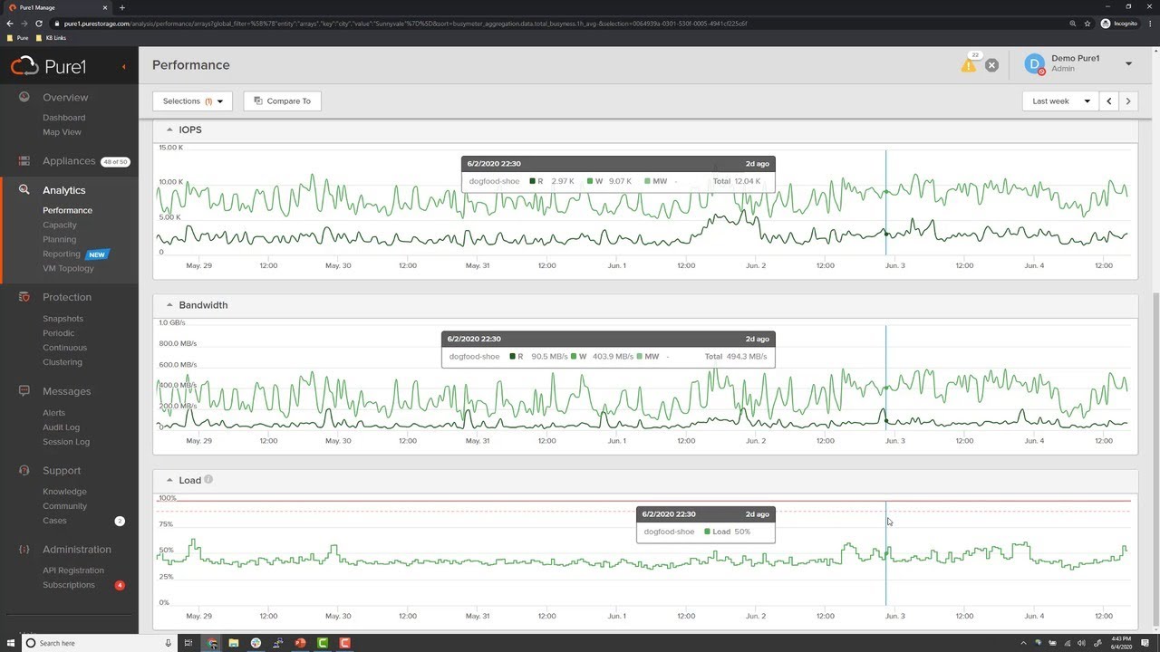Viewport: 1160px width, 652px height.
Task: Open the Community support page
Action: [64, 506]
